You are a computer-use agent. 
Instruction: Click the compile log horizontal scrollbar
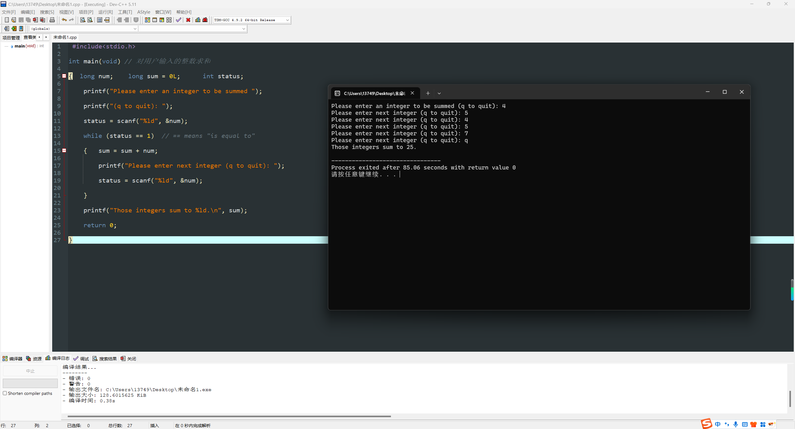pos(229,416)
